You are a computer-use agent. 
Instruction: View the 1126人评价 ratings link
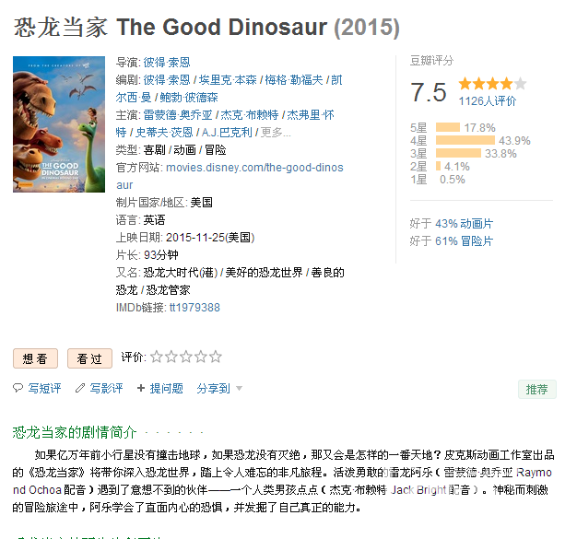click(x=488, y=101)
